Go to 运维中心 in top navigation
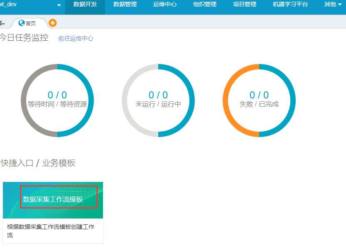Screen dimensions: 346x248 point(165,4)
